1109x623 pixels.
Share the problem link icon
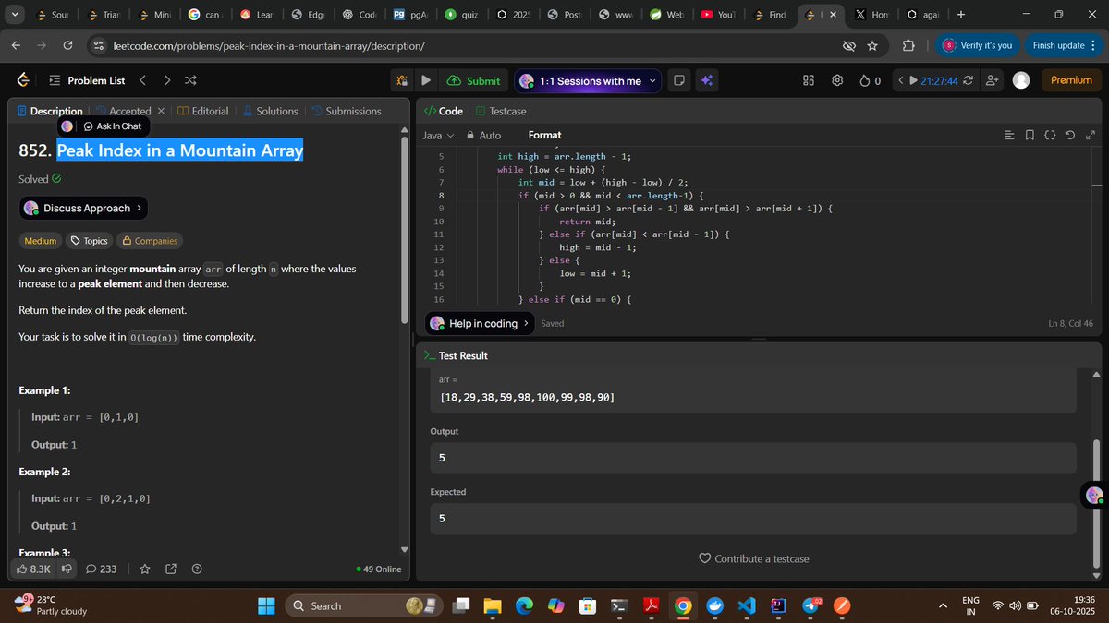click(x=170, y=569)
